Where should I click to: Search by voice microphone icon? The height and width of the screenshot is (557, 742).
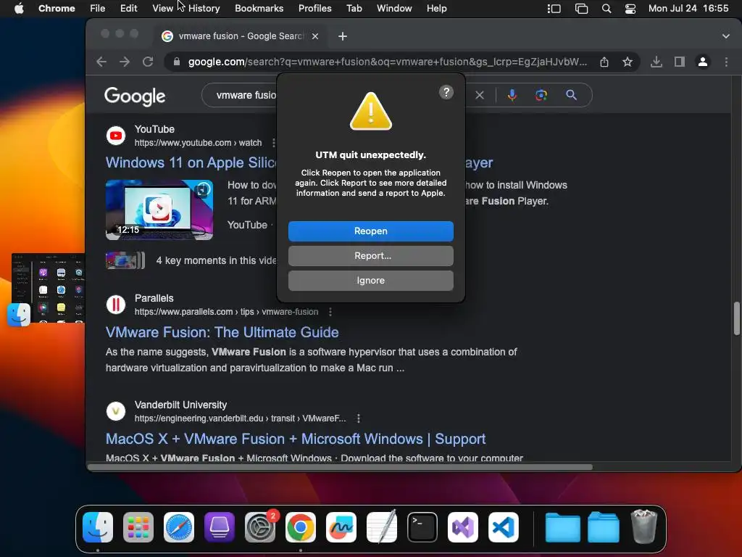point(512,95)
